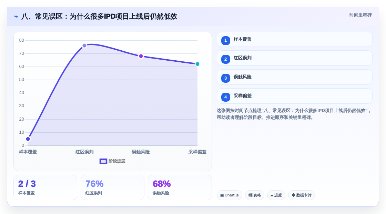The width and height of the screenshot is (386, 214).
Task: Select the 采样偏差 milestone list row
Action: pos(294,96)
